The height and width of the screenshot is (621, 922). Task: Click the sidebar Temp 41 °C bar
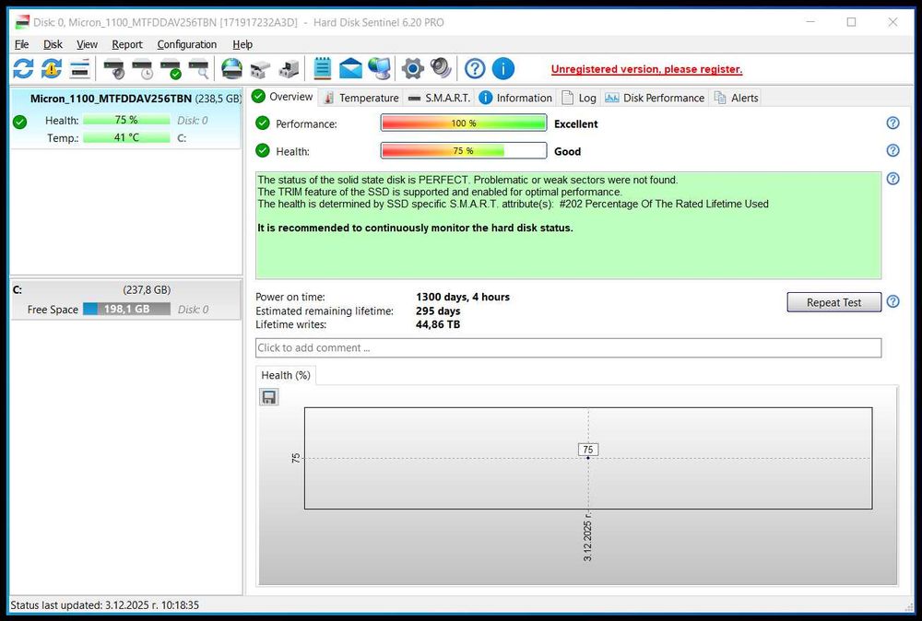(126, 137)
